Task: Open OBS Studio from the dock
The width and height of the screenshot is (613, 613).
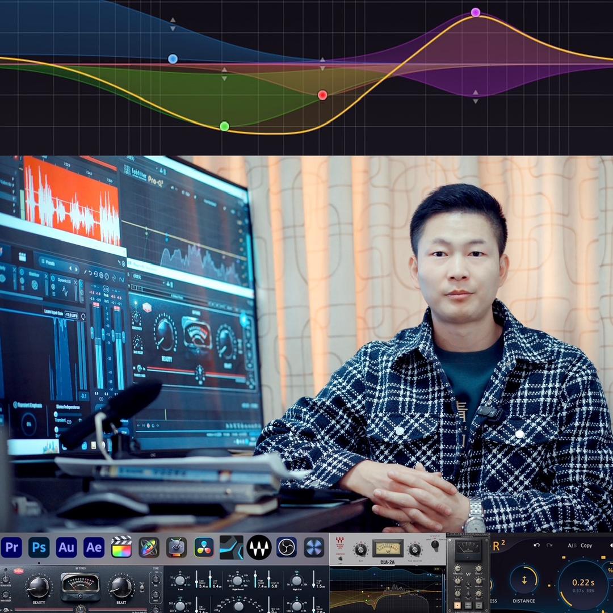Action: 287,547
